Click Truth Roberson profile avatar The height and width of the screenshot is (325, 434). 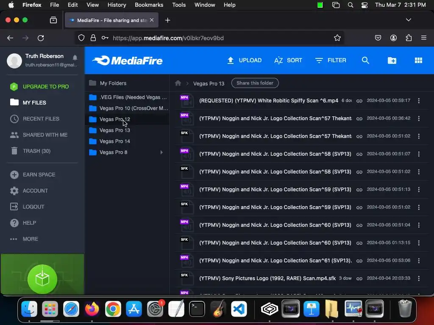click(14, 61)
